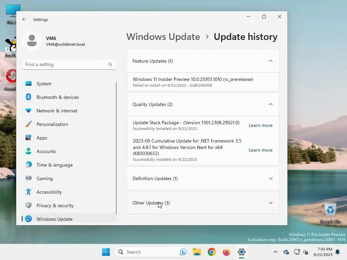Image resolution: width=347 pixels, height=260 pixels.
Task: Open the Bing chat icon in the taskbar search
Action: (183, 252)
